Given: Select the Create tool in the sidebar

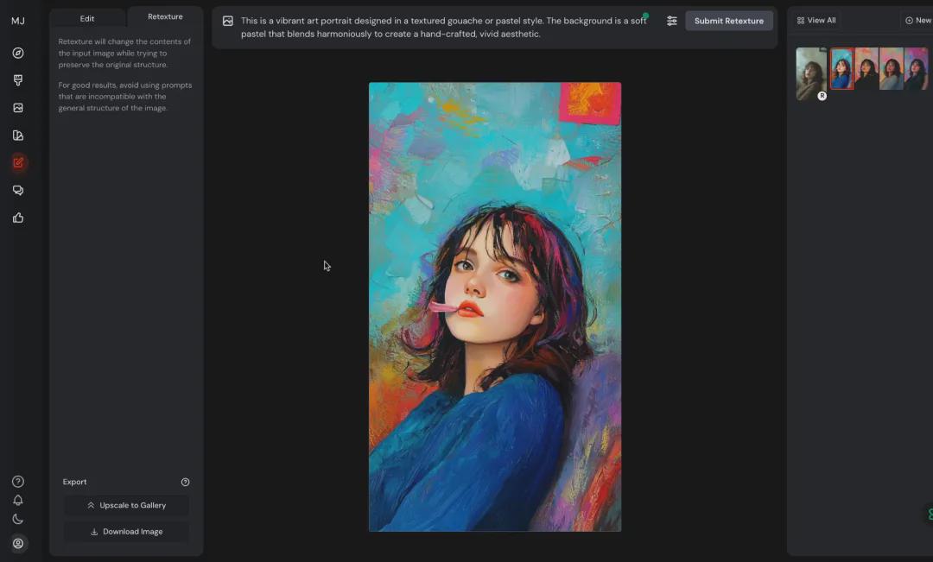Looking at the screenshot, I should pos(18,80).
